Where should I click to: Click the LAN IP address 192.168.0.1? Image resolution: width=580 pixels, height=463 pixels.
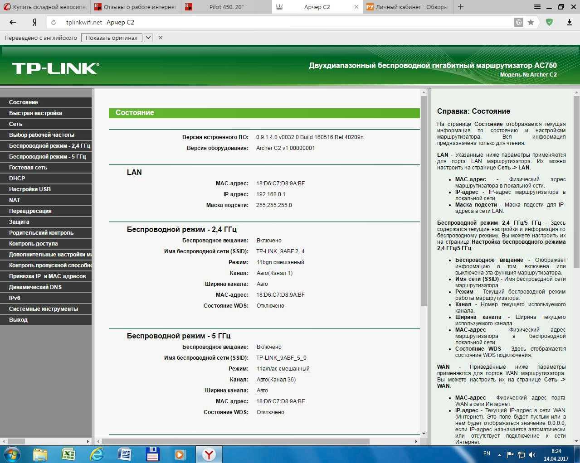click(271, 194)
